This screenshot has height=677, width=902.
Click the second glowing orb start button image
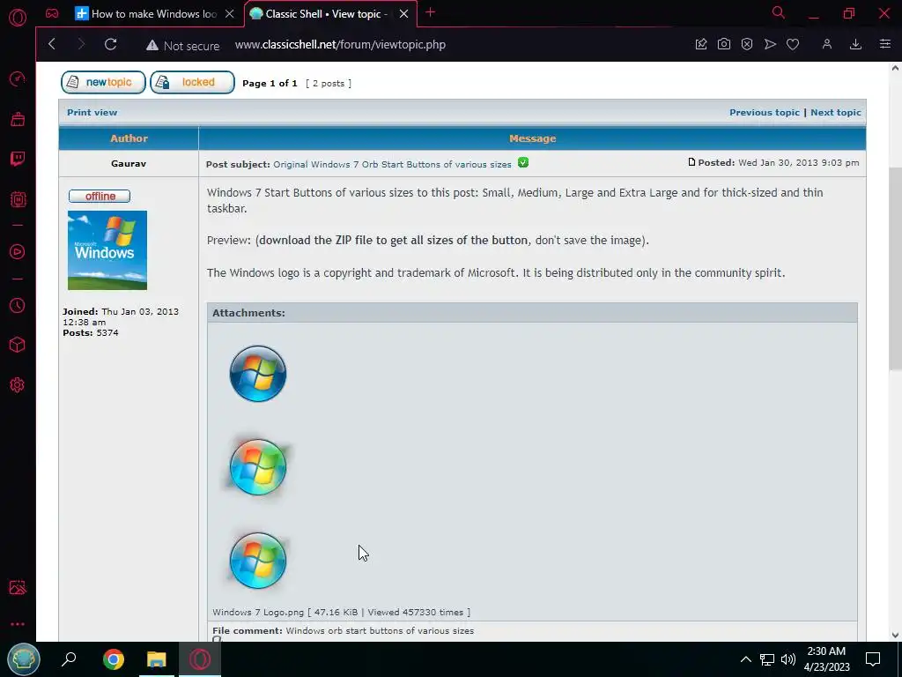(258, 467)
